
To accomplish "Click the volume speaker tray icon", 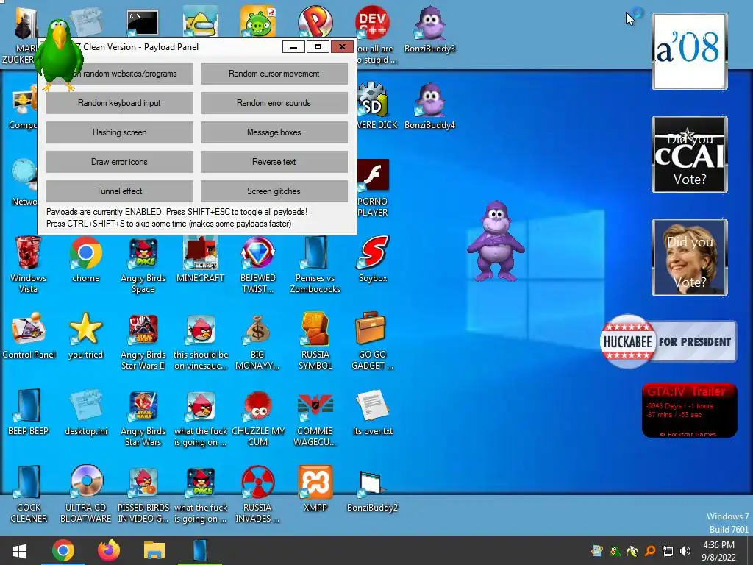I will coord(685,551).
